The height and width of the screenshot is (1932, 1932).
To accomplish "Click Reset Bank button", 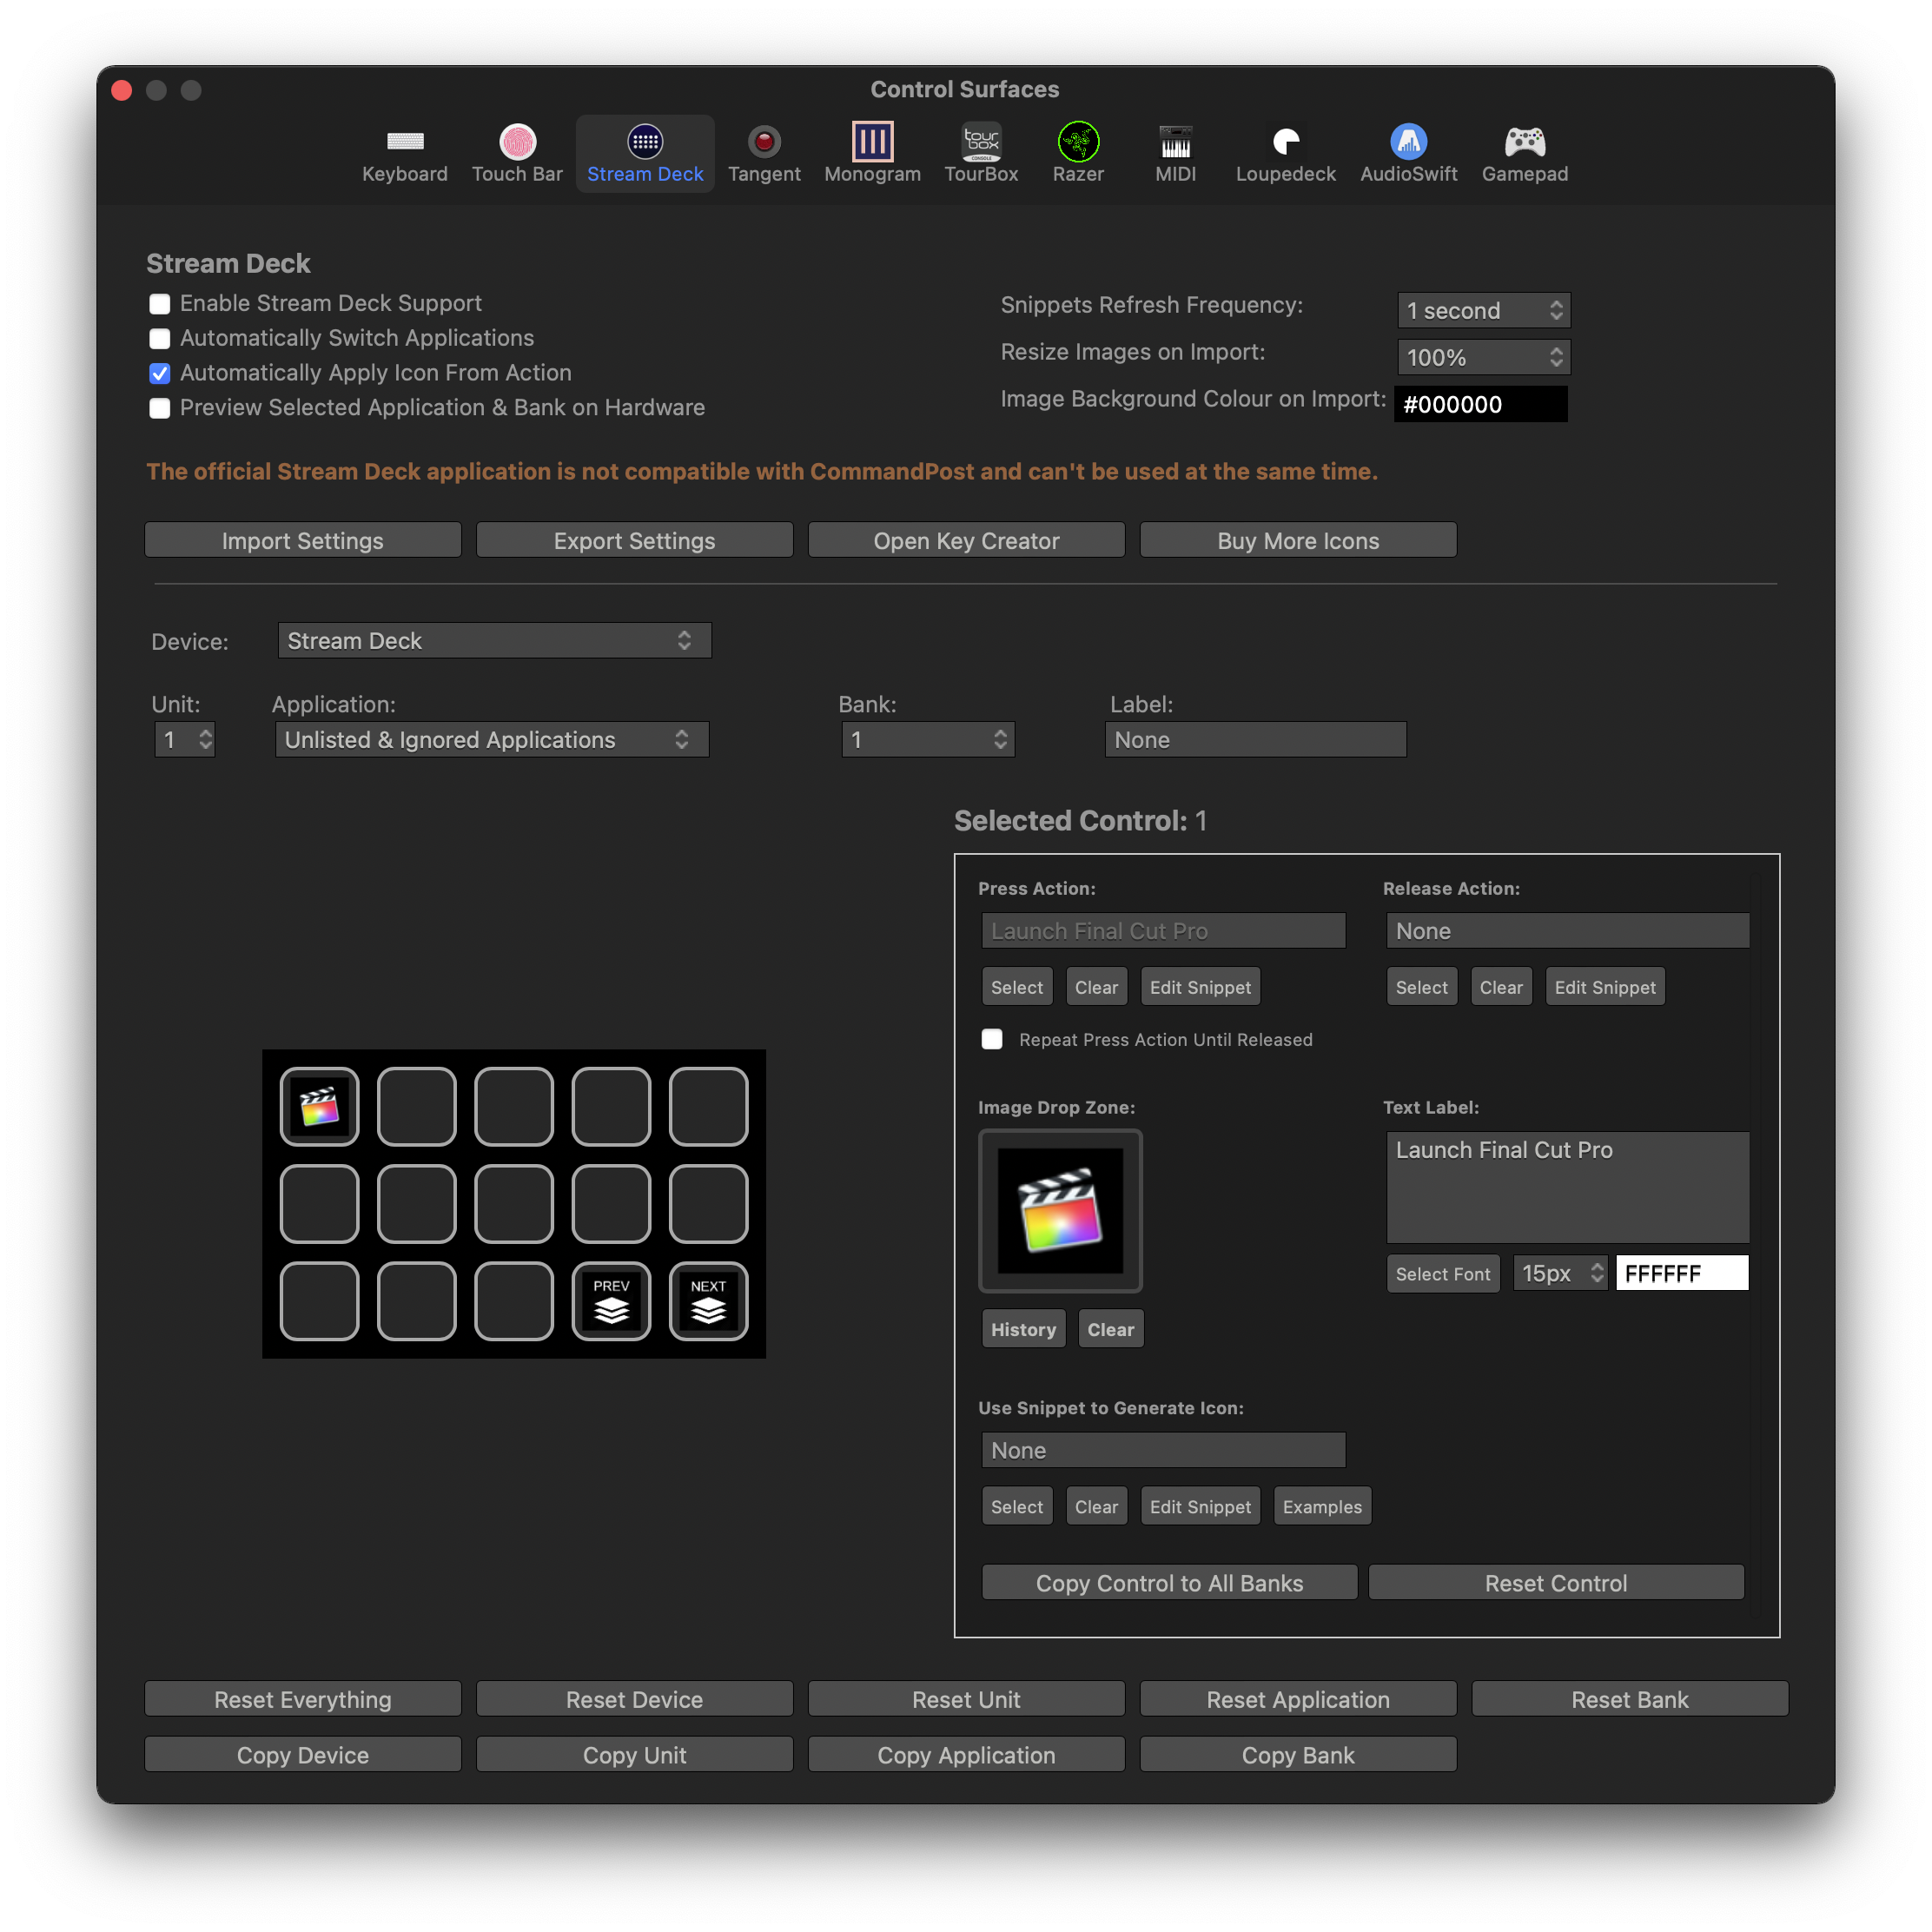I will 1630,1699.
